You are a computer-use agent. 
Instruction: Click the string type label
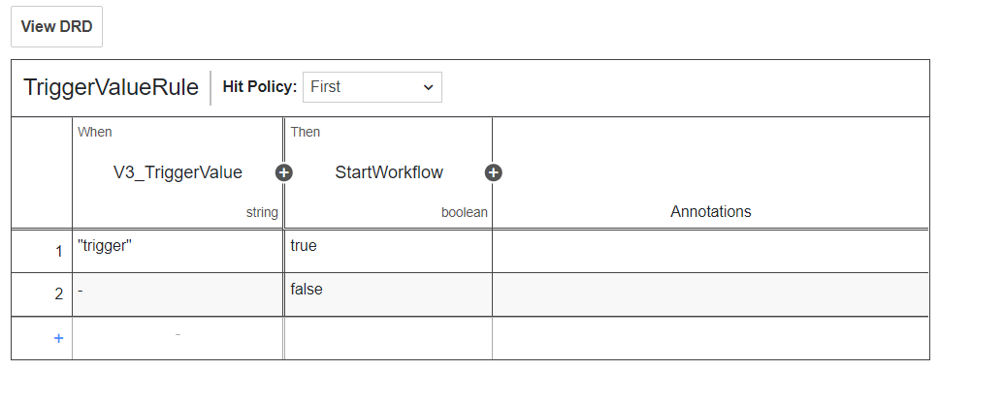[262, 213]
